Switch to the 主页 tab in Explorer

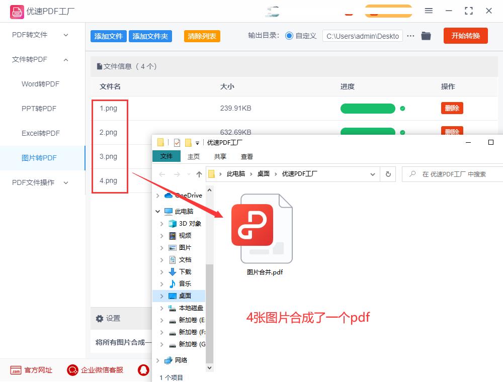click(193, 156)
